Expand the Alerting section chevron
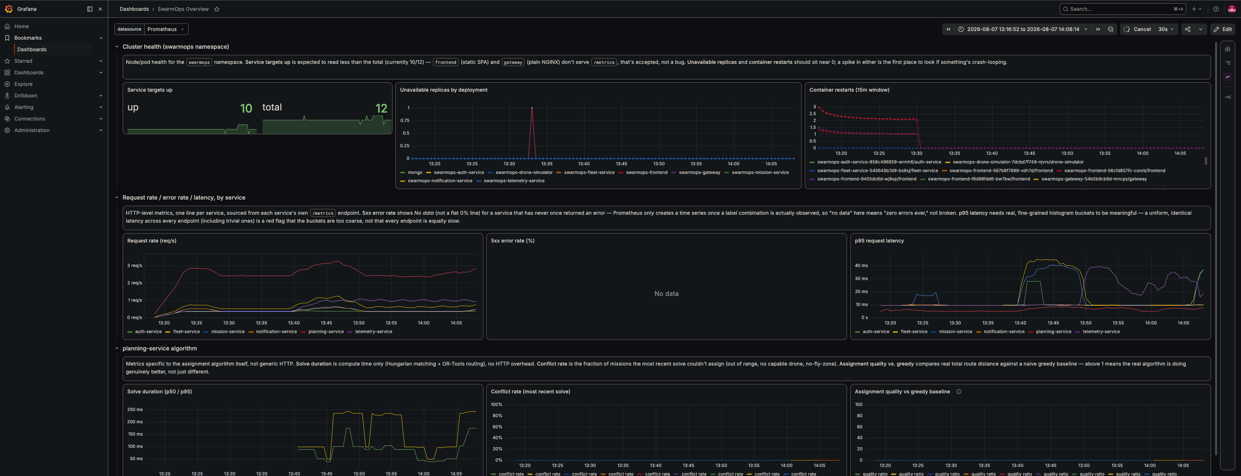Image resolution: width=1241 pixels, height=476 pixels. 101,107
